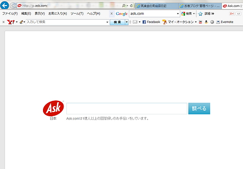Open the ツール(T) menu

77,14
